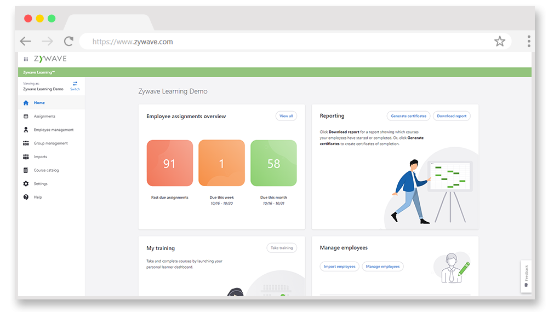Open the Feedback side tab
This screenshot has width=548, height=312.
[x=526, y=276]
